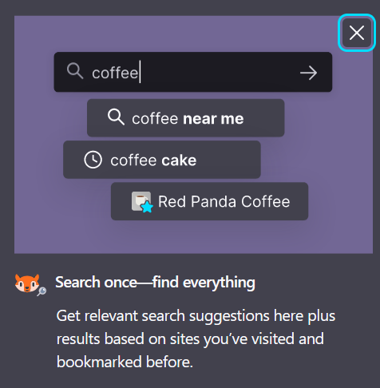Image resolution: width=380 pixels, height=388 pixels.
Task: Click the magnifier icon in the search bar
Action: pos(75,71)
